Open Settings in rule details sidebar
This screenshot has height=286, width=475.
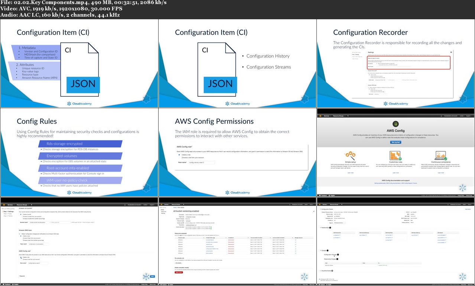coord(163,213)
